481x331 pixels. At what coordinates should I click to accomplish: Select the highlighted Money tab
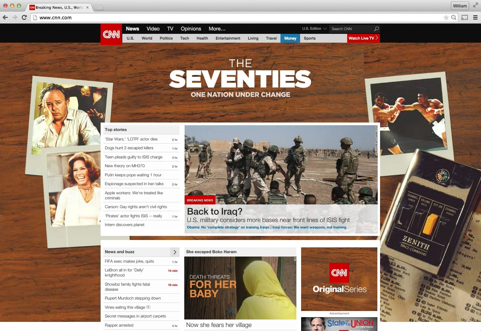click(x=290, y=38)
